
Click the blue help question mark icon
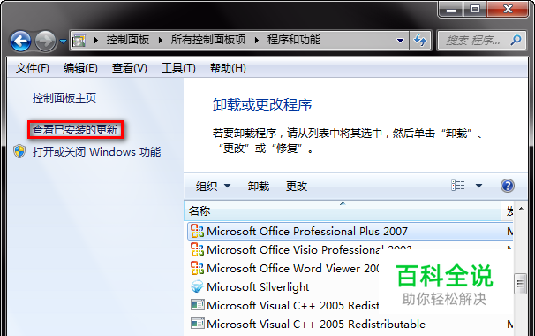(x=508, y=186)
